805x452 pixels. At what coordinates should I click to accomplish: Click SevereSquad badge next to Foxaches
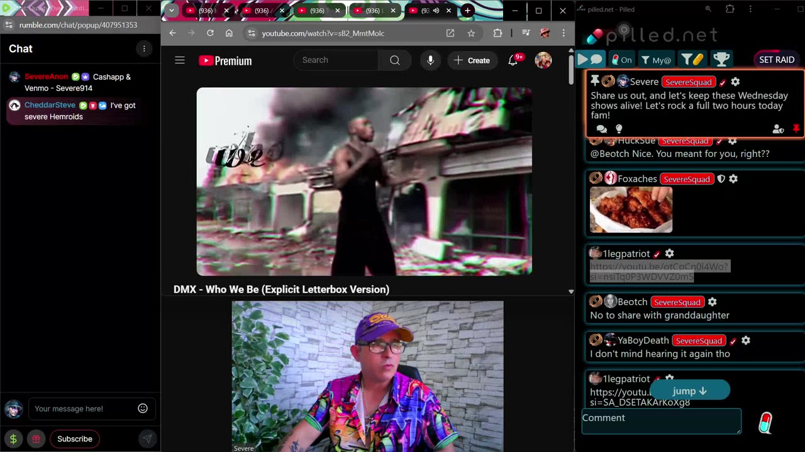tap(686, 179)
